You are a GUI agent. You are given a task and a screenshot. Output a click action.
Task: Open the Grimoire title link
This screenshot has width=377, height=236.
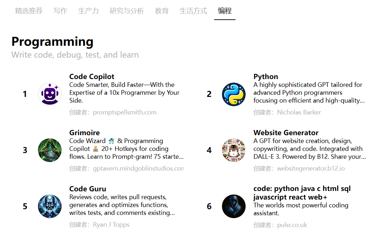(x=84, y=133)
